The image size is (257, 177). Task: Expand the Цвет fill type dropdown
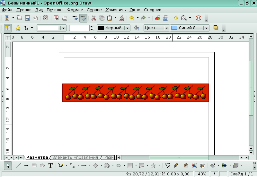click(167, 28)
